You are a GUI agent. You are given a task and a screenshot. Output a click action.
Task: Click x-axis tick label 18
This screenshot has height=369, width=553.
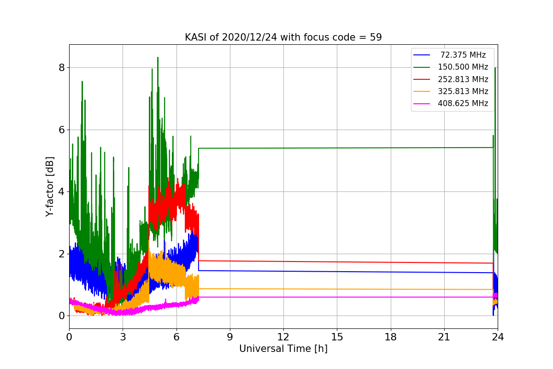point(390,337)
